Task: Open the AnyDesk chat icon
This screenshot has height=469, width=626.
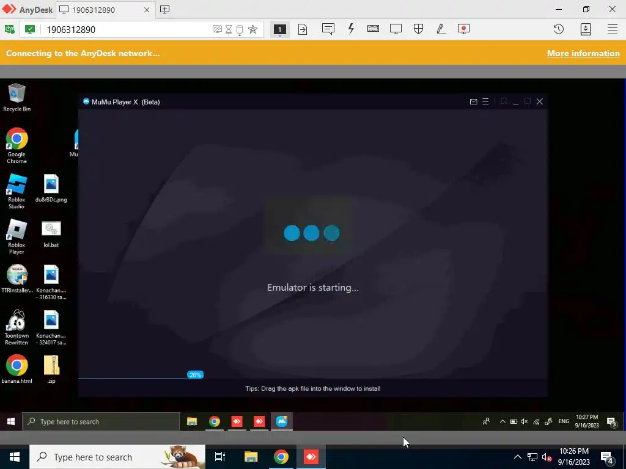Action: click(x=328, y=29)
